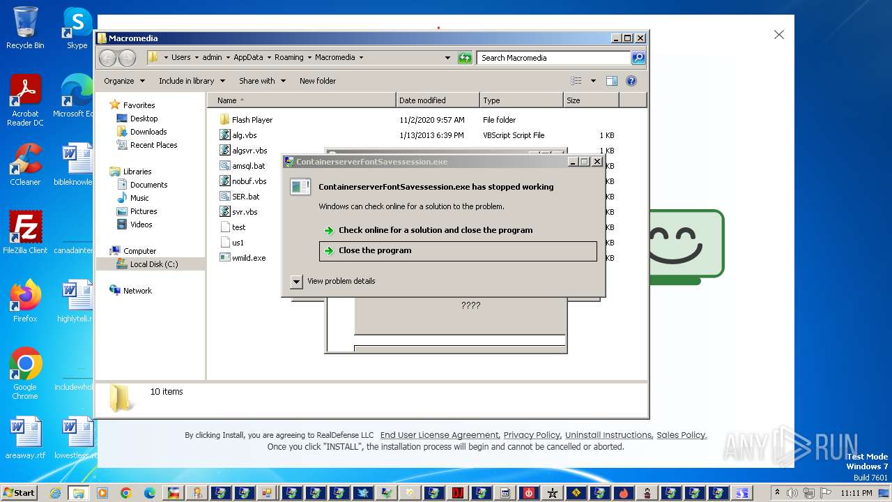Image resolution: width=892 pixels, height=502 pixels.
Task: Click the New folder toolbar button
Action: tap(318, 81)
